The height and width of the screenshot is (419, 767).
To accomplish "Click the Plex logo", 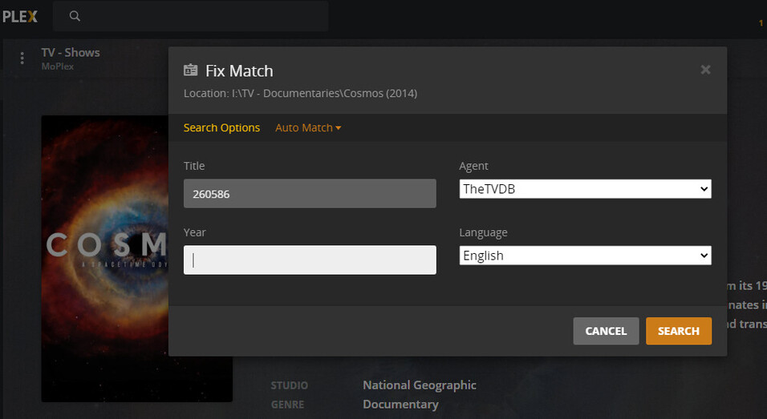I will coord(19,16).
